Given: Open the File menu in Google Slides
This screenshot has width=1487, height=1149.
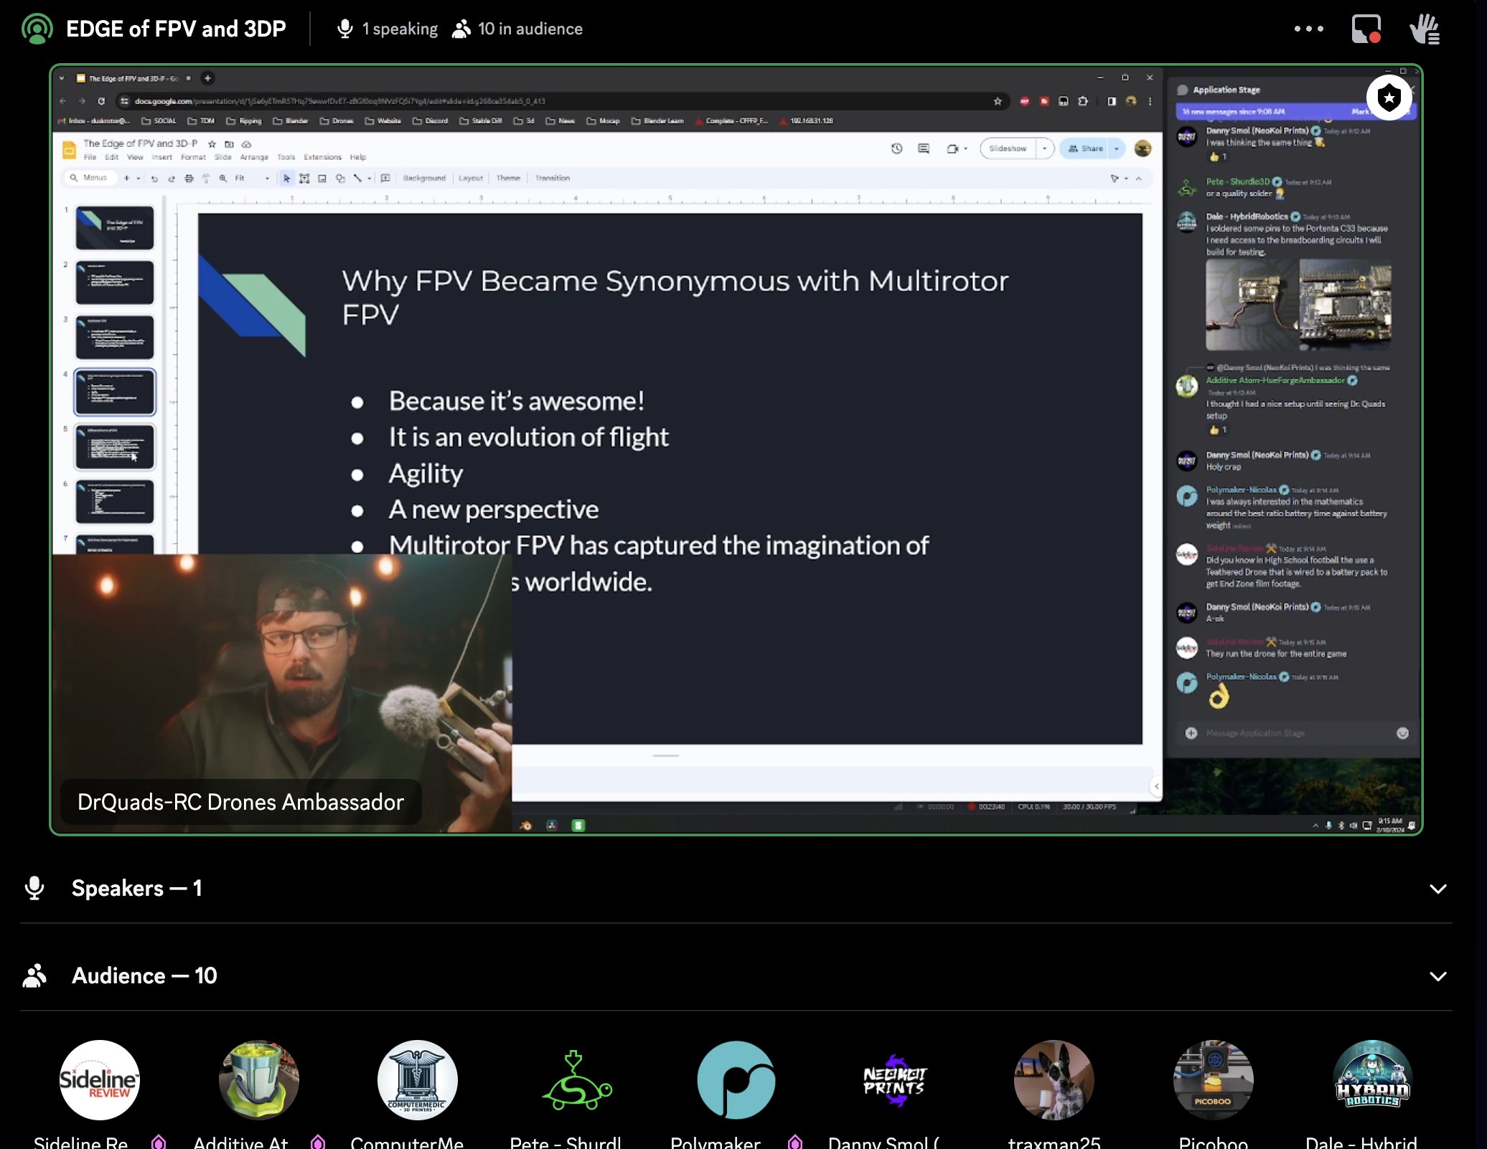Looking at the screenshot, I should pos(90,157).
